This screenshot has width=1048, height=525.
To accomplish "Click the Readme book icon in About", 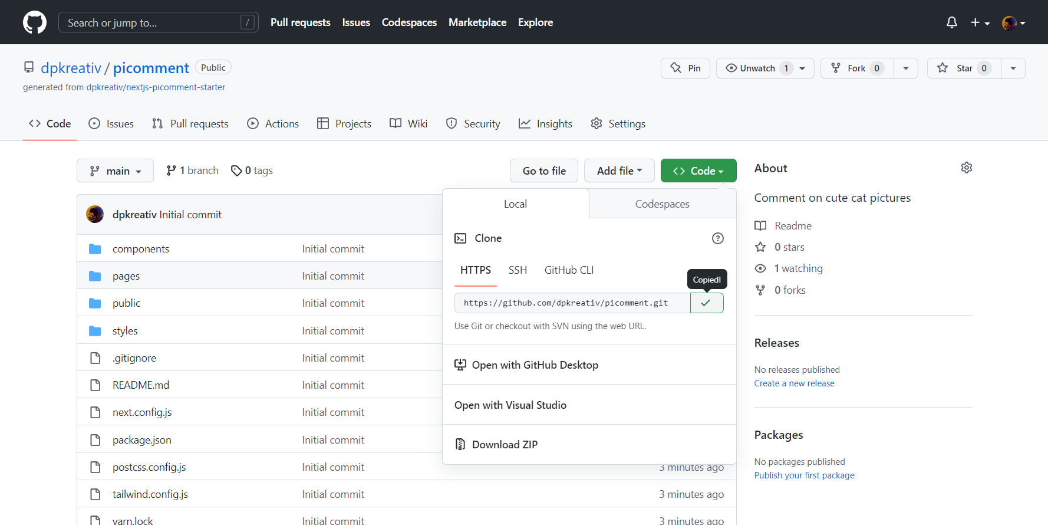I will pyautogui.click(x=760, y=225).
